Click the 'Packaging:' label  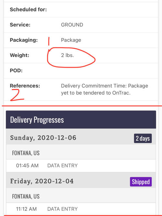coord(24,40)
